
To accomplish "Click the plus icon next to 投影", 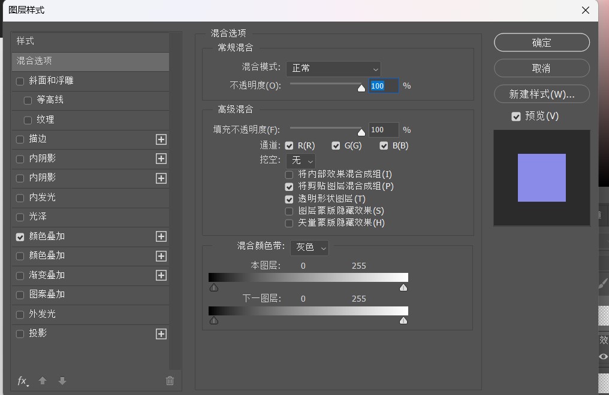I will point(161,334).
